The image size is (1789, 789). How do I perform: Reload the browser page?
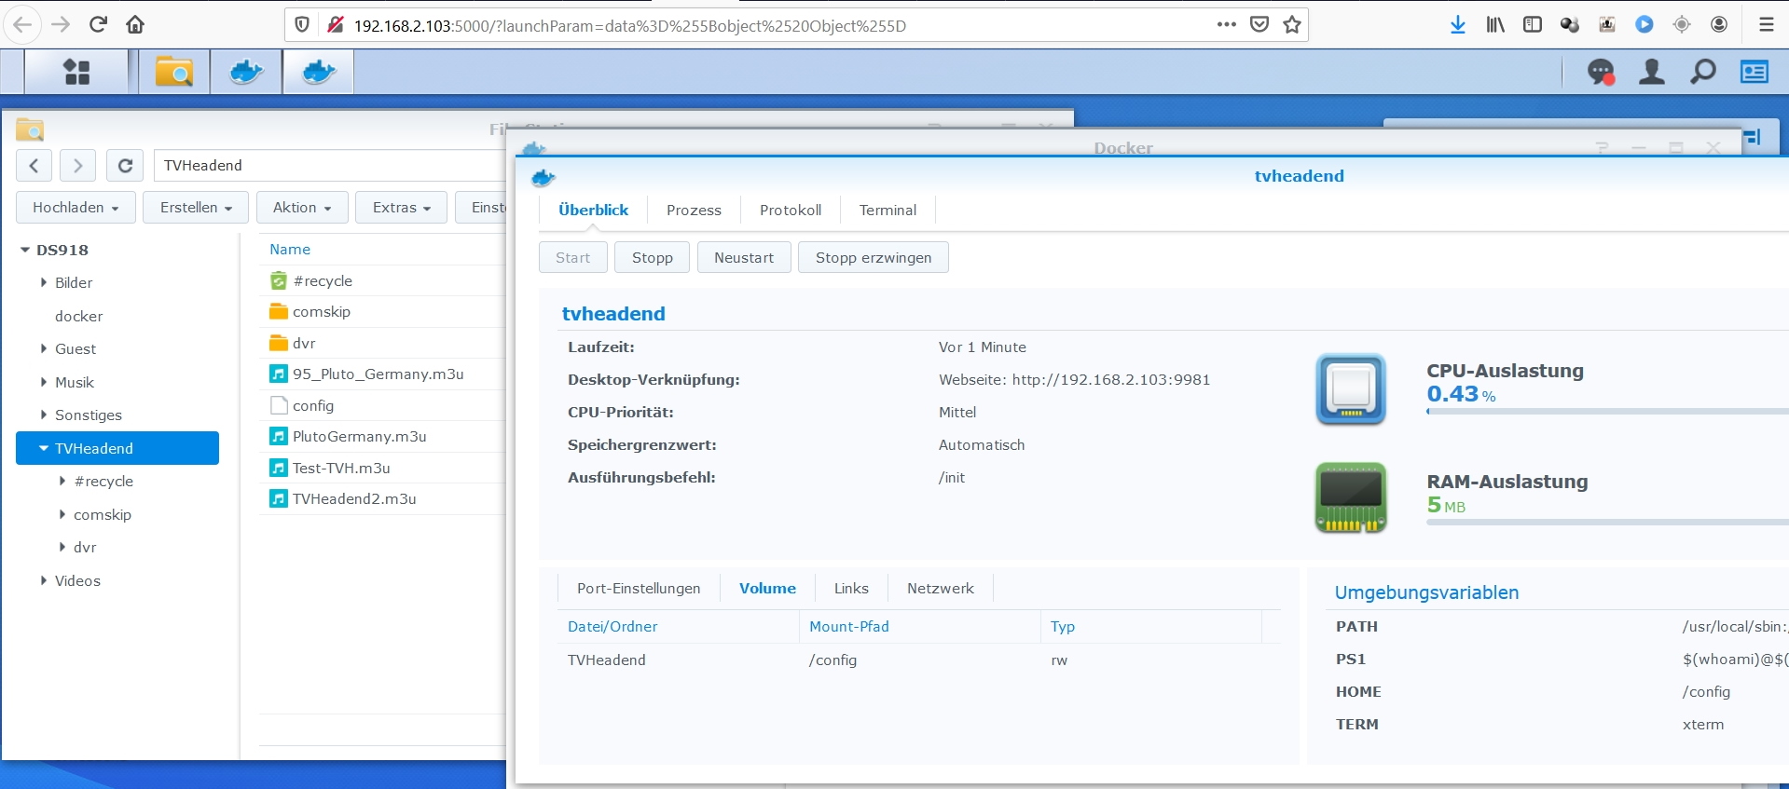[x=98, y=24]
